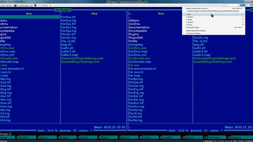Select the ConEmu folder in right panel

[134, 24]
